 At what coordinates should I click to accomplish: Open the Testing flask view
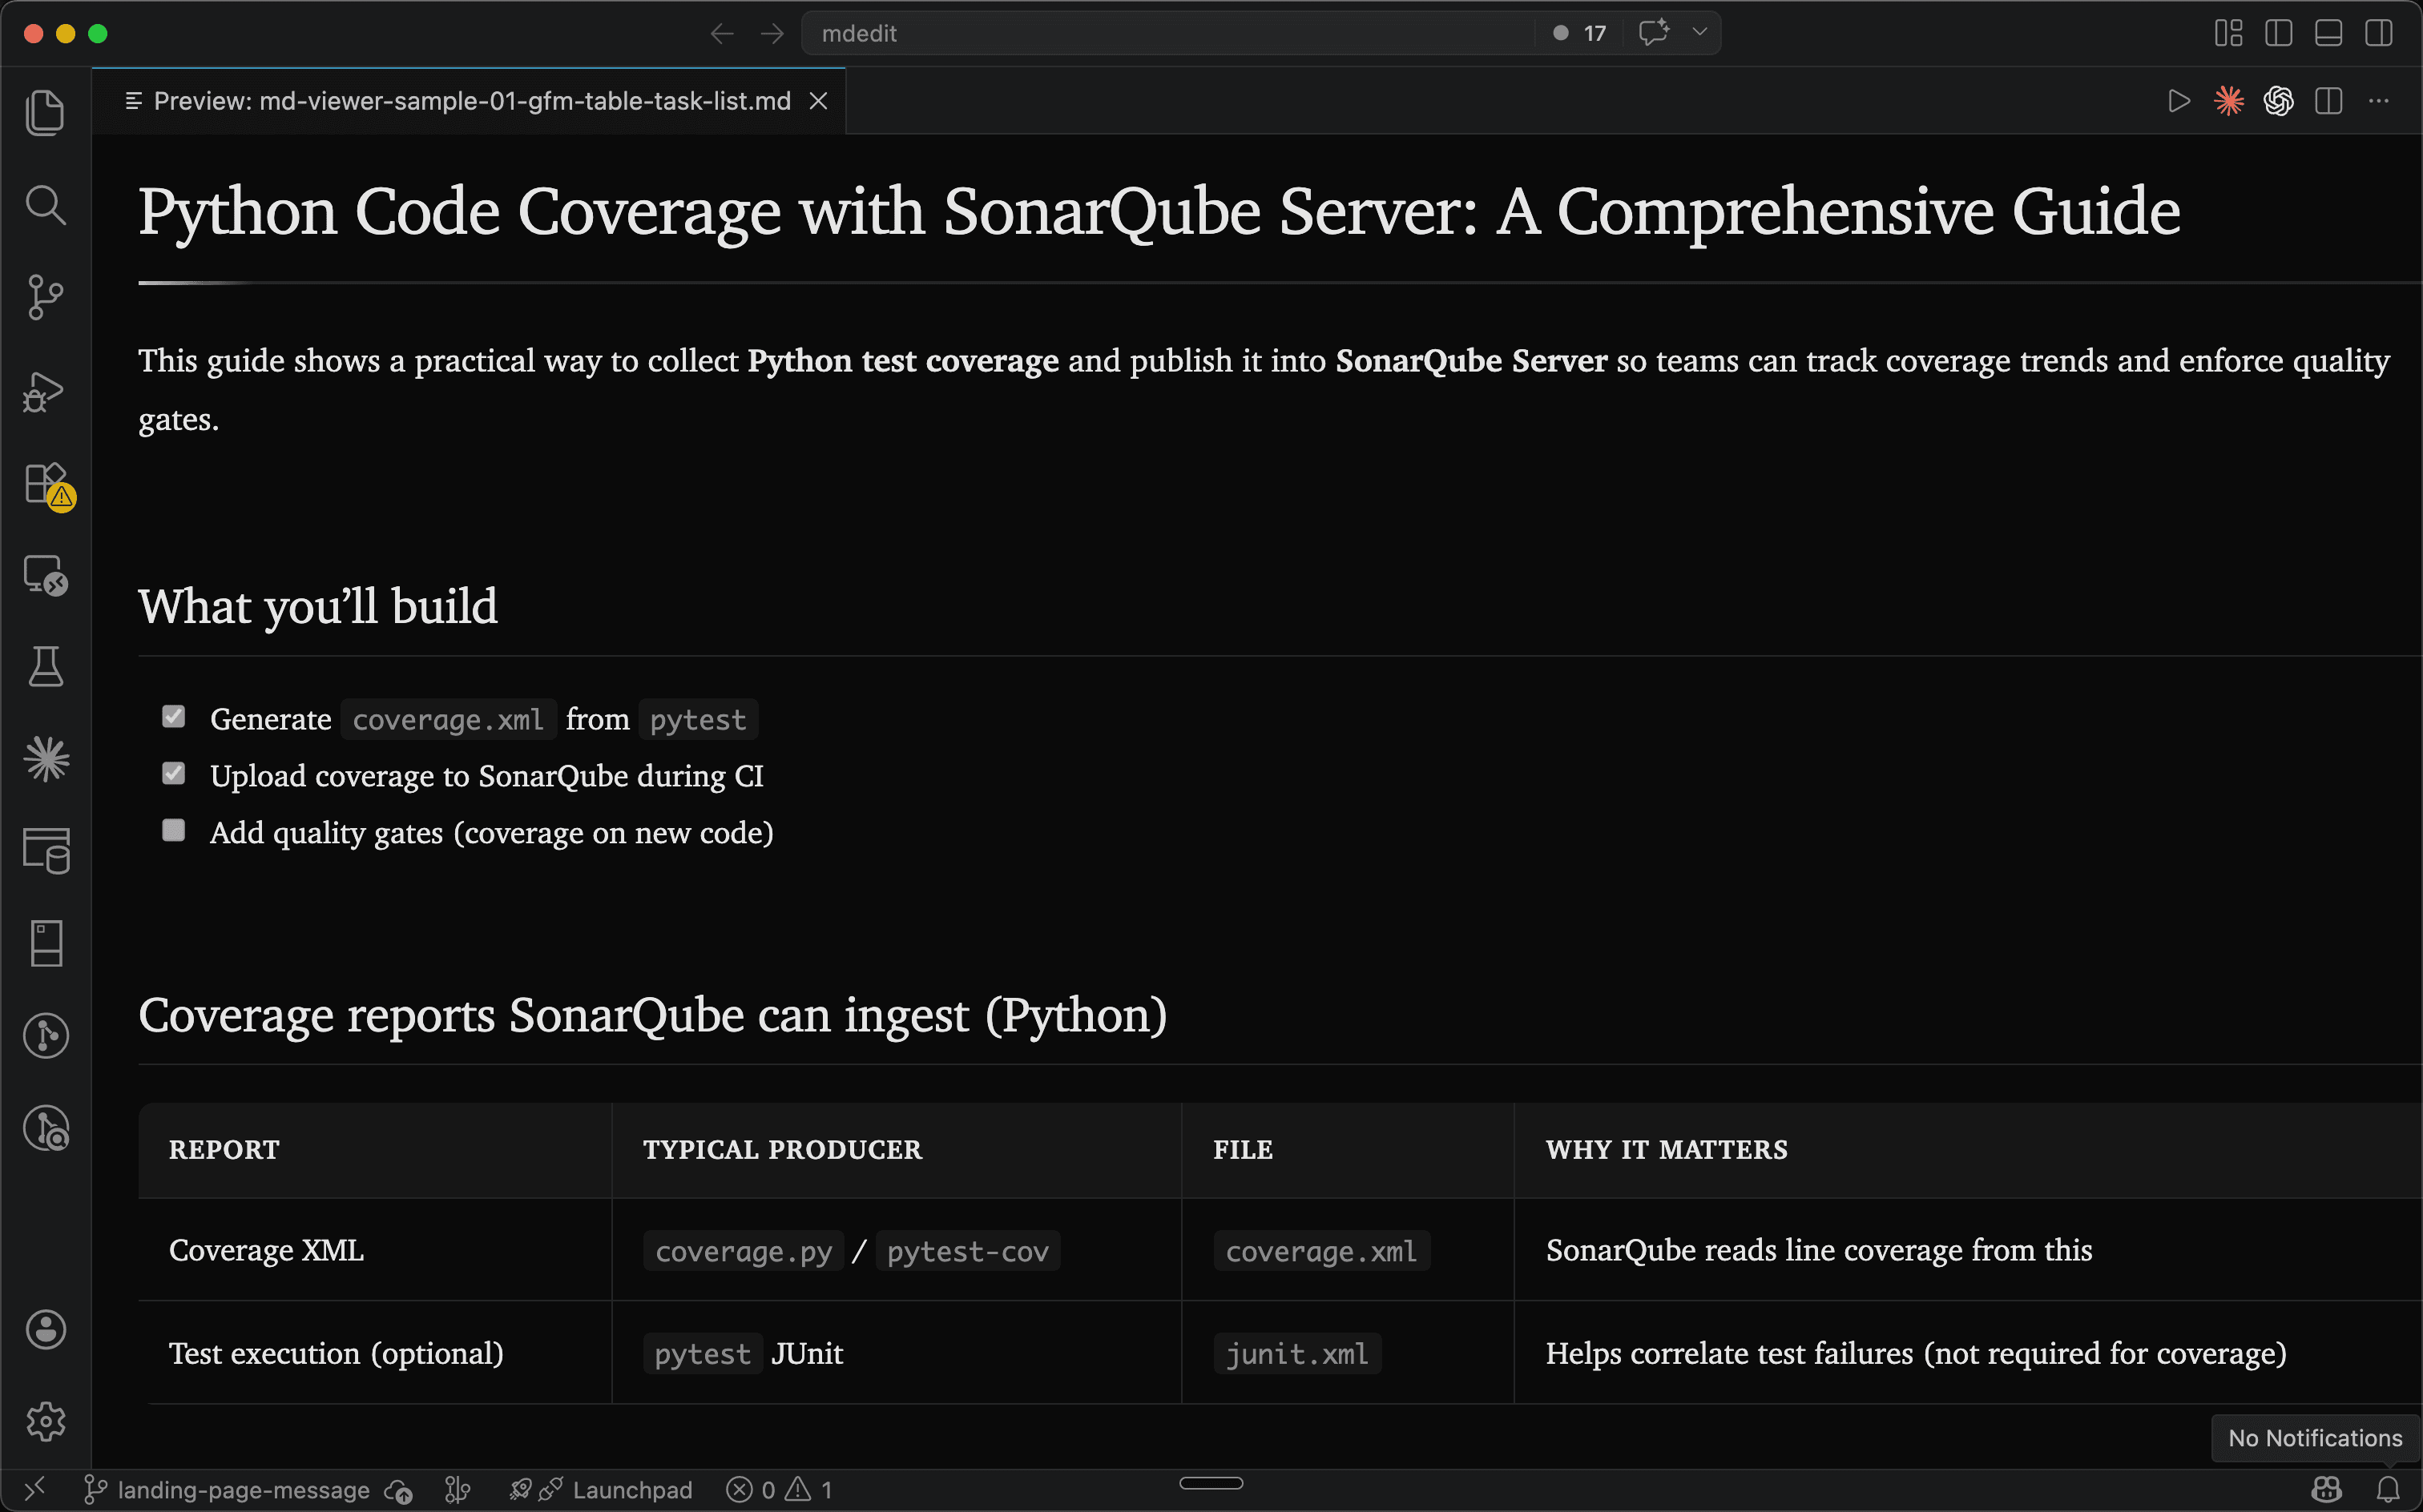(45, 667)
